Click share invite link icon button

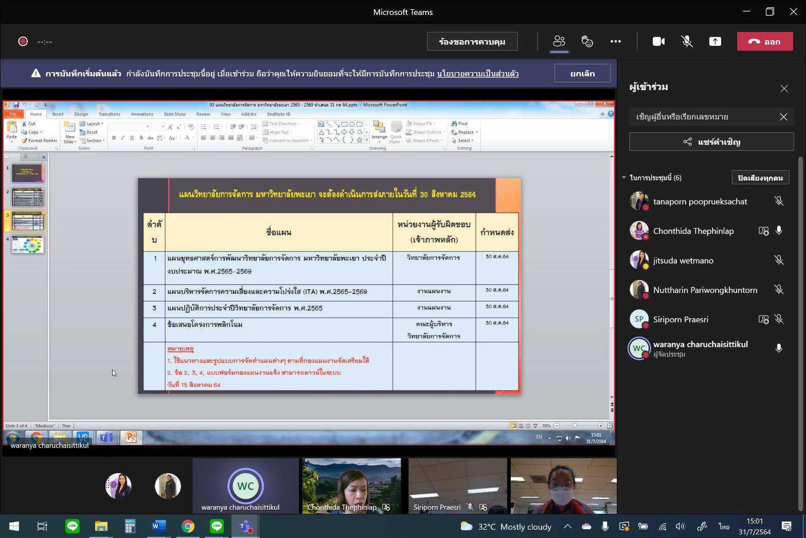pyautogui.click(x=711, y=142)
